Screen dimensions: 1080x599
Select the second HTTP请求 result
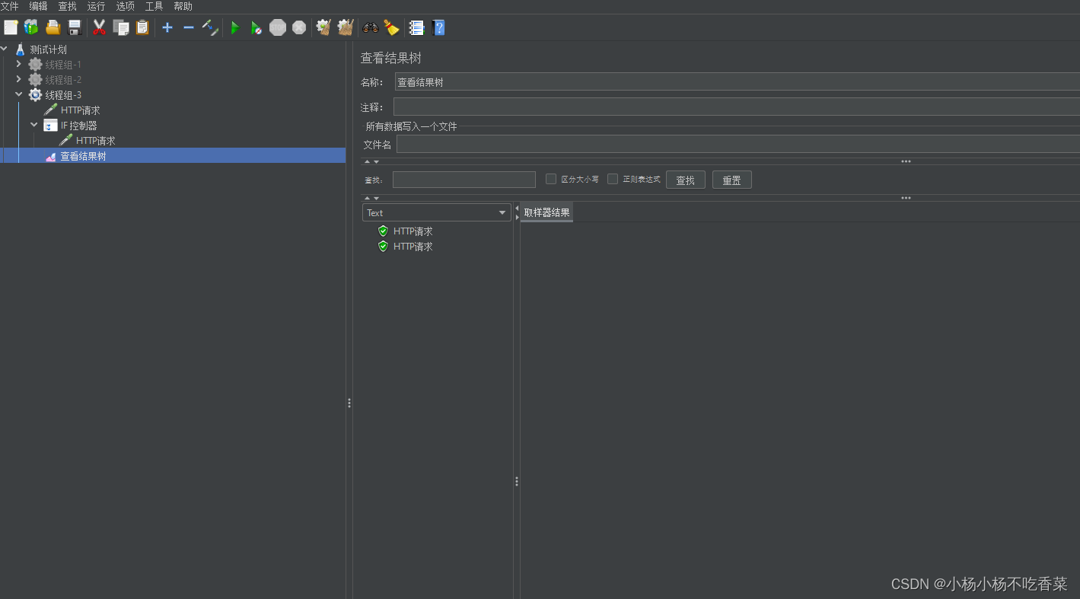click(413, 247)
